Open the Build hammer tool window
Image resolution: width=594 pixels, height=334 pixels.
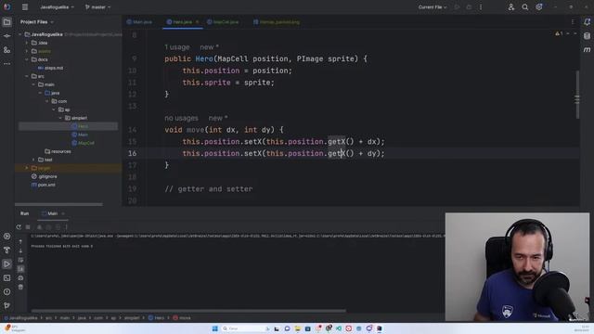coord(6,250)
